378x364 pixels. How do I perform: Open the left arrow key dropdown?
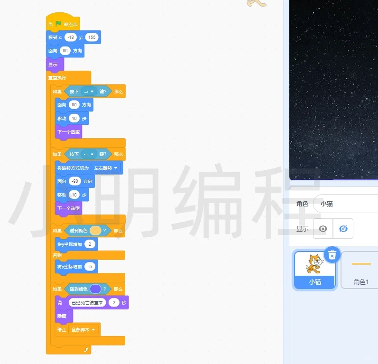pyautogui.click(x=89, y=154)
